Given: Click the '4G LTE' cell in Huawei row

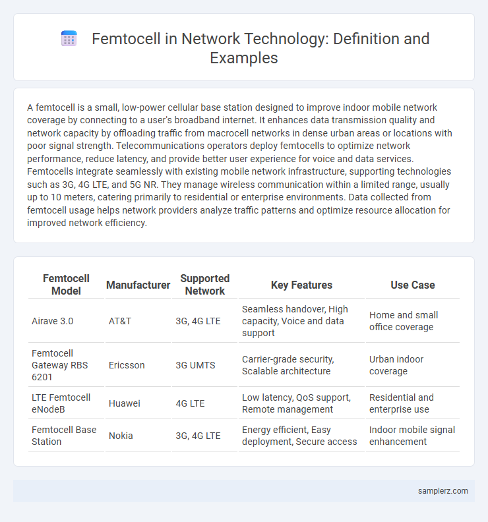Looking at the screenshot, I should click(205, 403).
